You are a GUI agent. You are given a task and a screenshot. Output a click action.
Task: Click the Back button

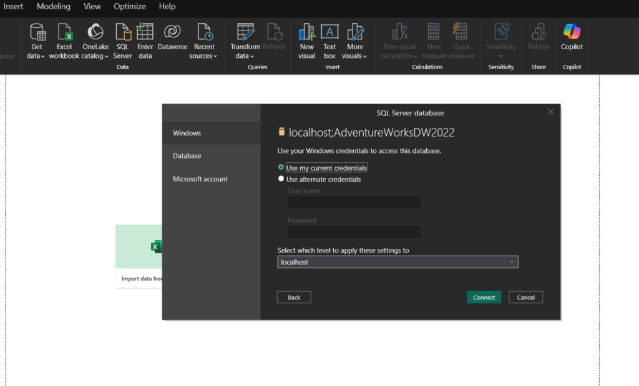294,297
